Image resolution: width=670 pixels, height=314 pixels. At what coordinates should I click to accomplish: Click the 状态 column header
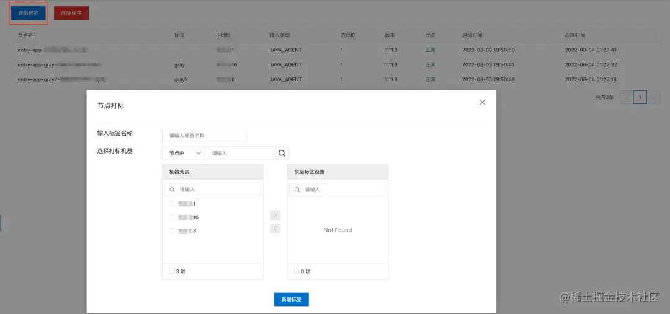tap(431, 35)
